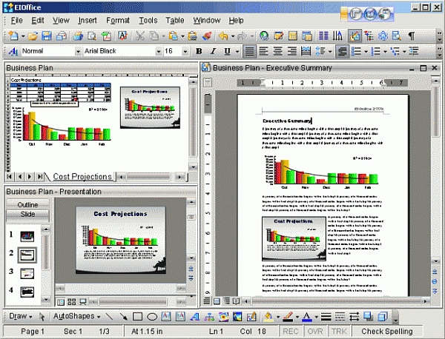Click the fill color bucket icon

tap(268, 317)
